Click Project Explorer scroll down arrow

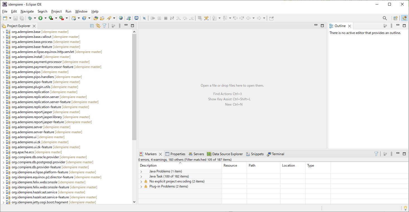click(x=134, y=202)
